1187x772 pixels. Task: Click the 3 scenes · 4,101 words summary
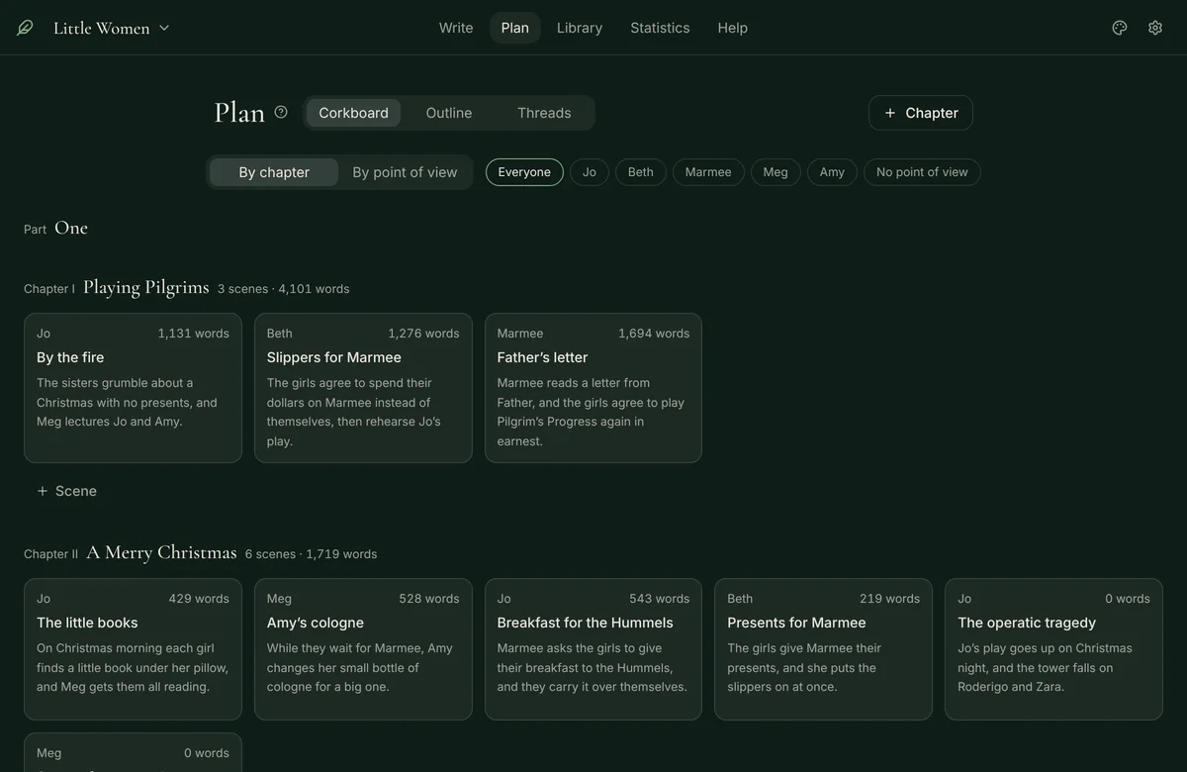tap(284, 289)
